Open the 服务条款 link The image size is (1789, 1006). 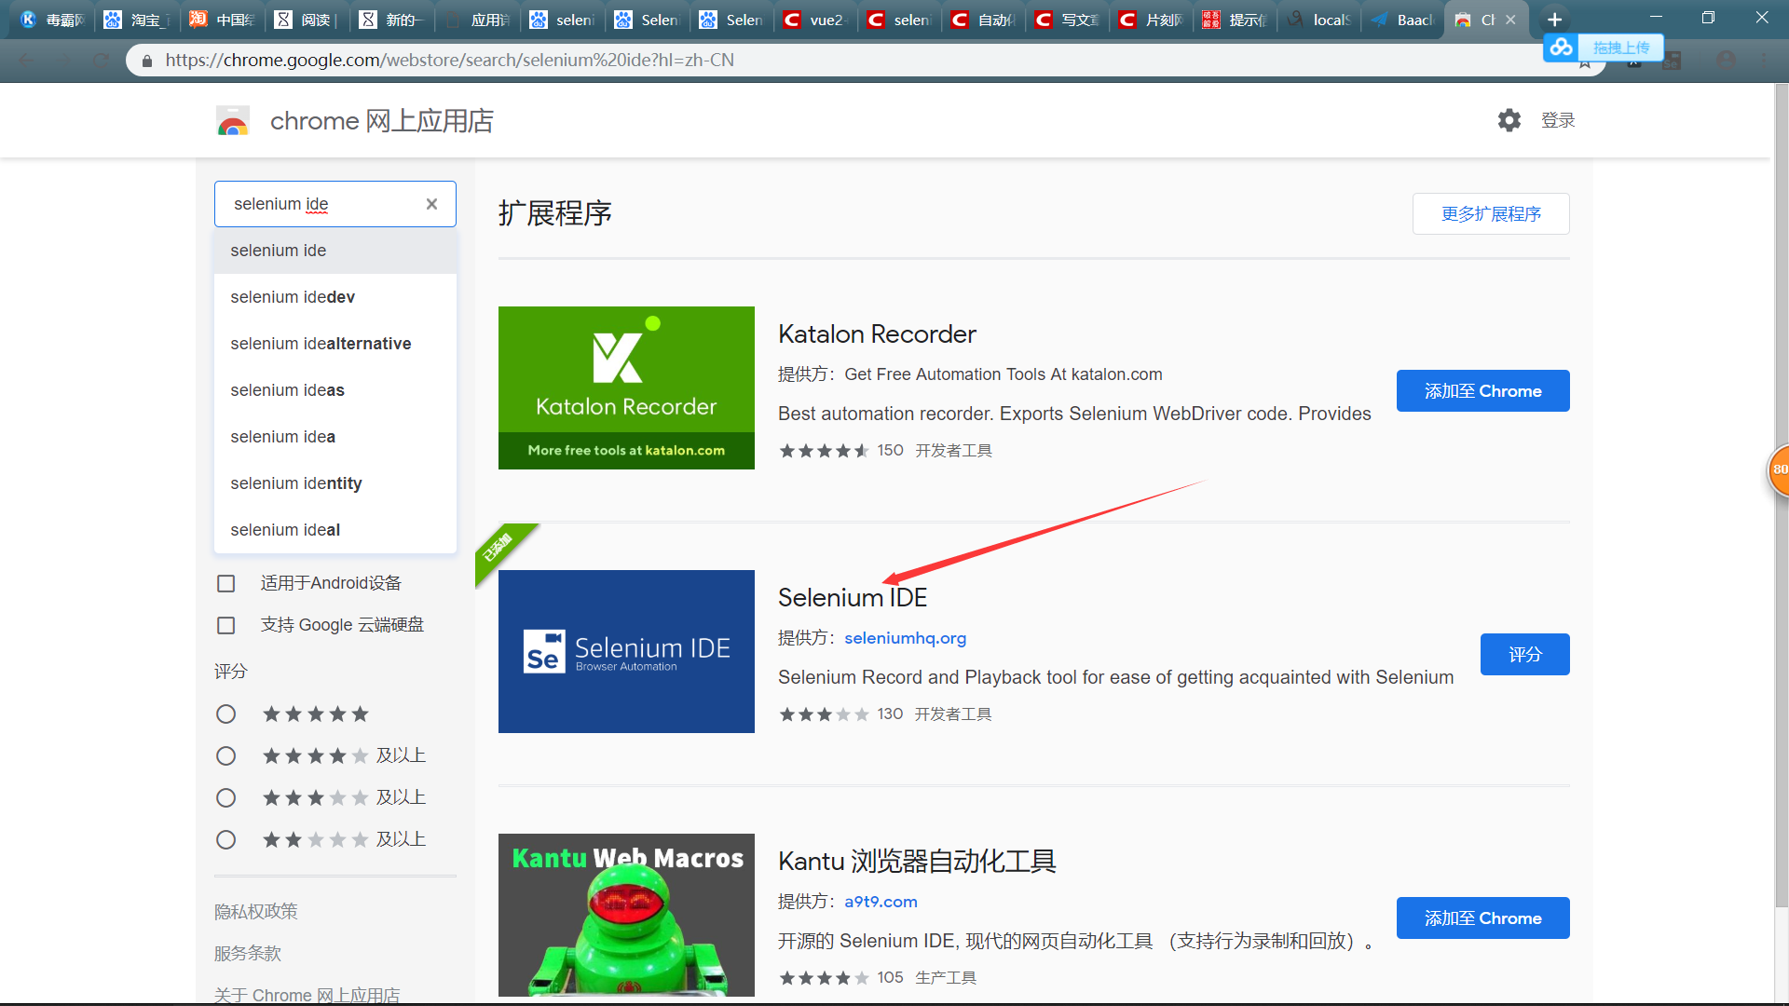pyautogui.click(x=248, y=954)
